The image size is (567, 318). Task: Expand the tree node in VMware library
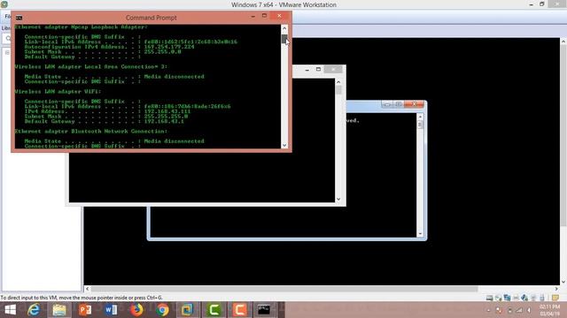(7, 53)
